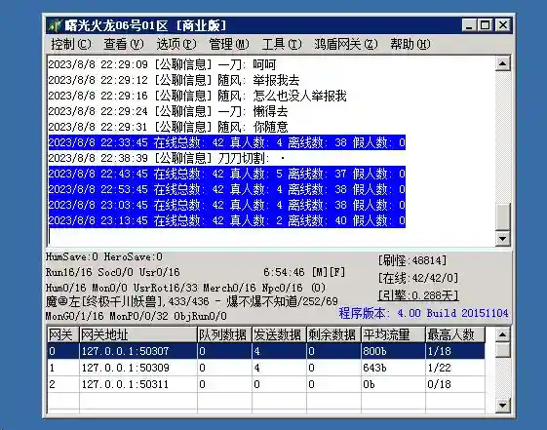547x430 pixels.
Task: Open the 帮助(H) menu
Action: tap(410, 44)
